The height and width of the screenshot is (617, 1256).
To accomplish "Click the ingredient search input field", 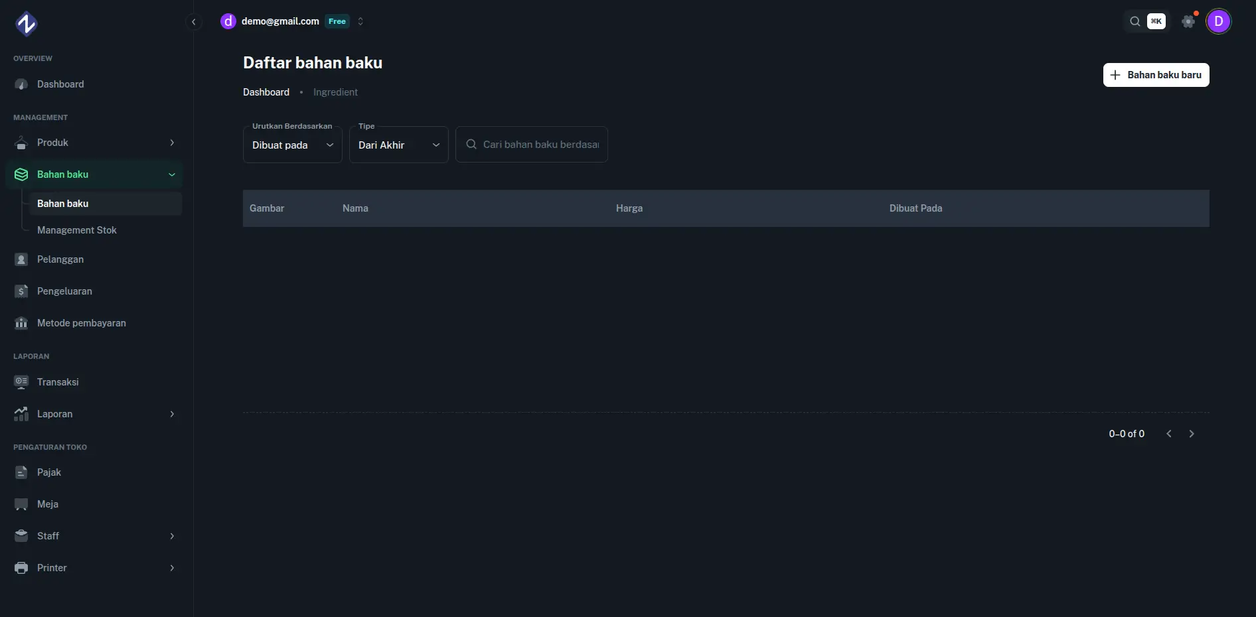I will [x=538, y=144].
